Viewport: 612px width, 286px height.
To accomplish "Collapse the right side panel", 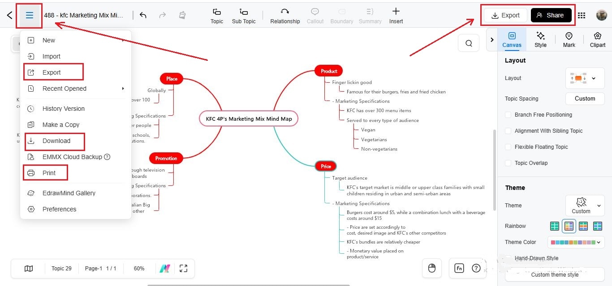I will pyautogui.click(x=492, y=40).
